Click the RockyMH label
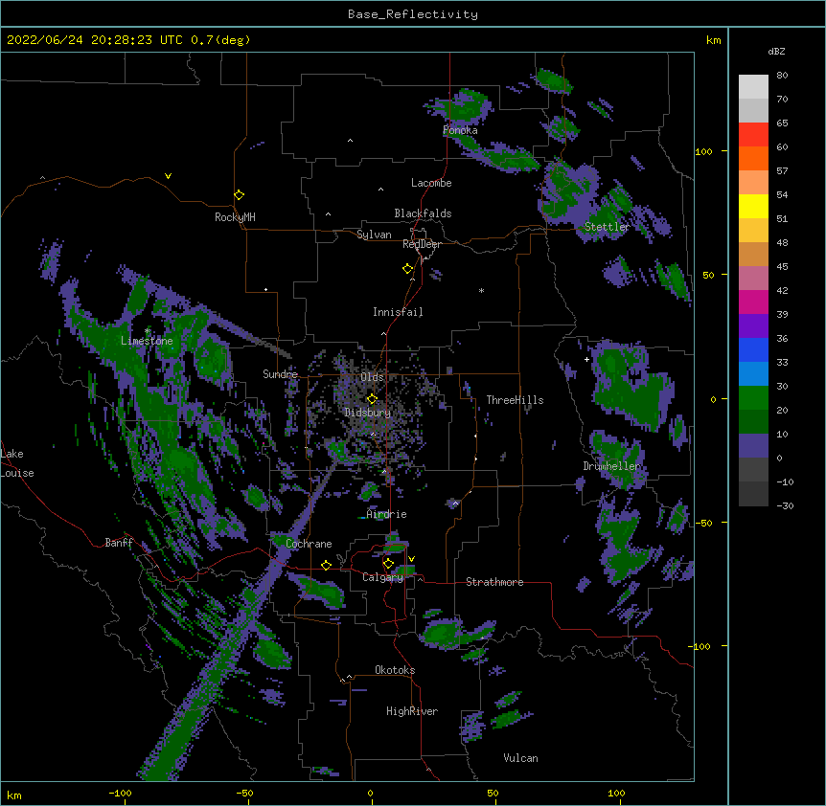This screenshot has height=806, width=826. [235, 217]
